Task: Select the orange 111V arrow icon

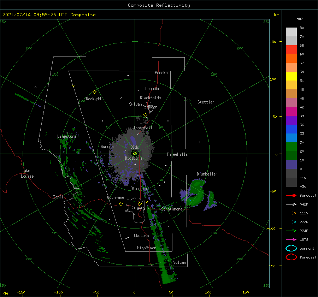Action: [x=291, y=213]
